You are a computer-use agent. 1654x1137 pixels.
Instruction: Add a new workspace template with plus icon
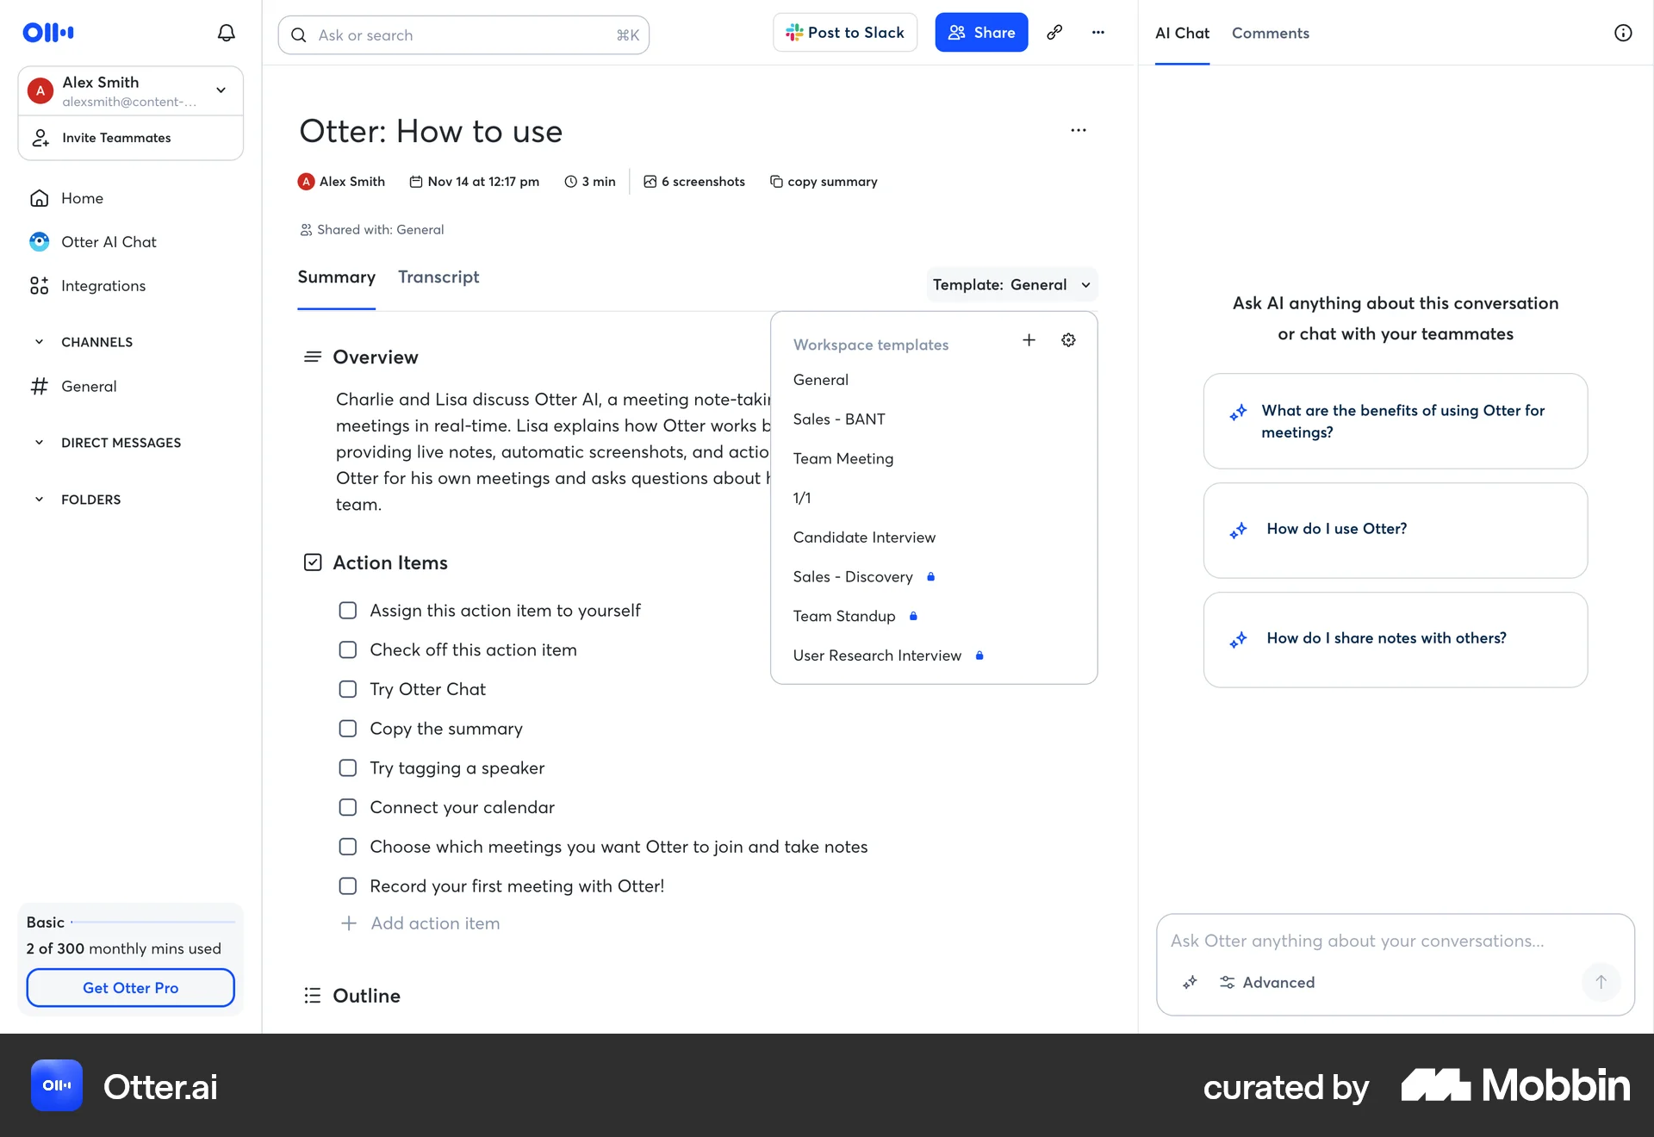1029,340
